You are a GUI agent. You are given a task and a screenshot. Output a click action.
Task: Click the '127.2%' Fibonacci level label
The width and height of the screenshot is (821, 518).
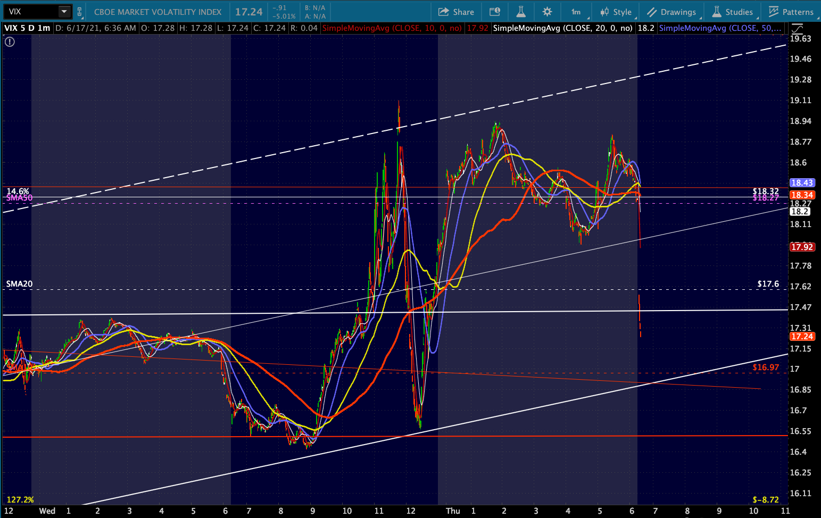20,500
